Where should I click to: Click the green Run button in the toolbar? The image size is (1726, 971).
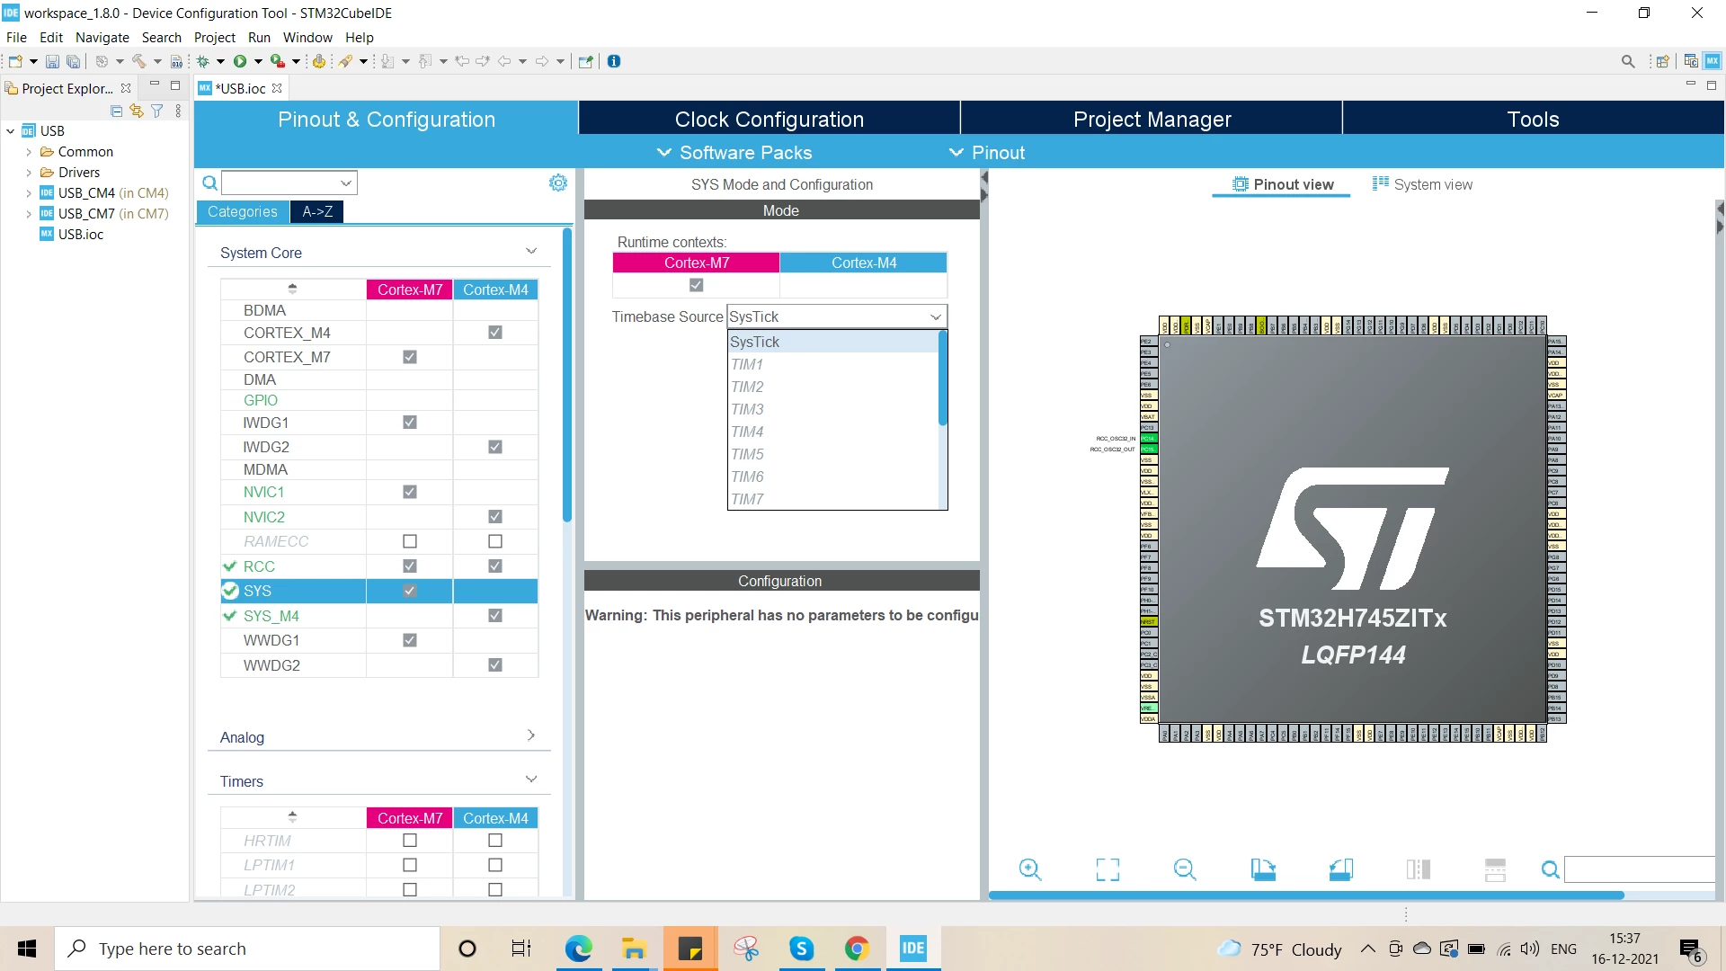(240, 61)
